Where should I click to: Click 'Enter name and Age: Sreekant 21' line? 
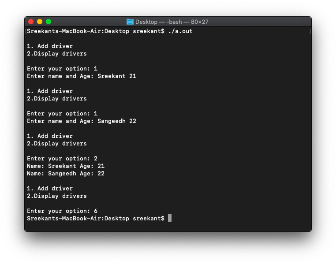[x=82, y=76]
